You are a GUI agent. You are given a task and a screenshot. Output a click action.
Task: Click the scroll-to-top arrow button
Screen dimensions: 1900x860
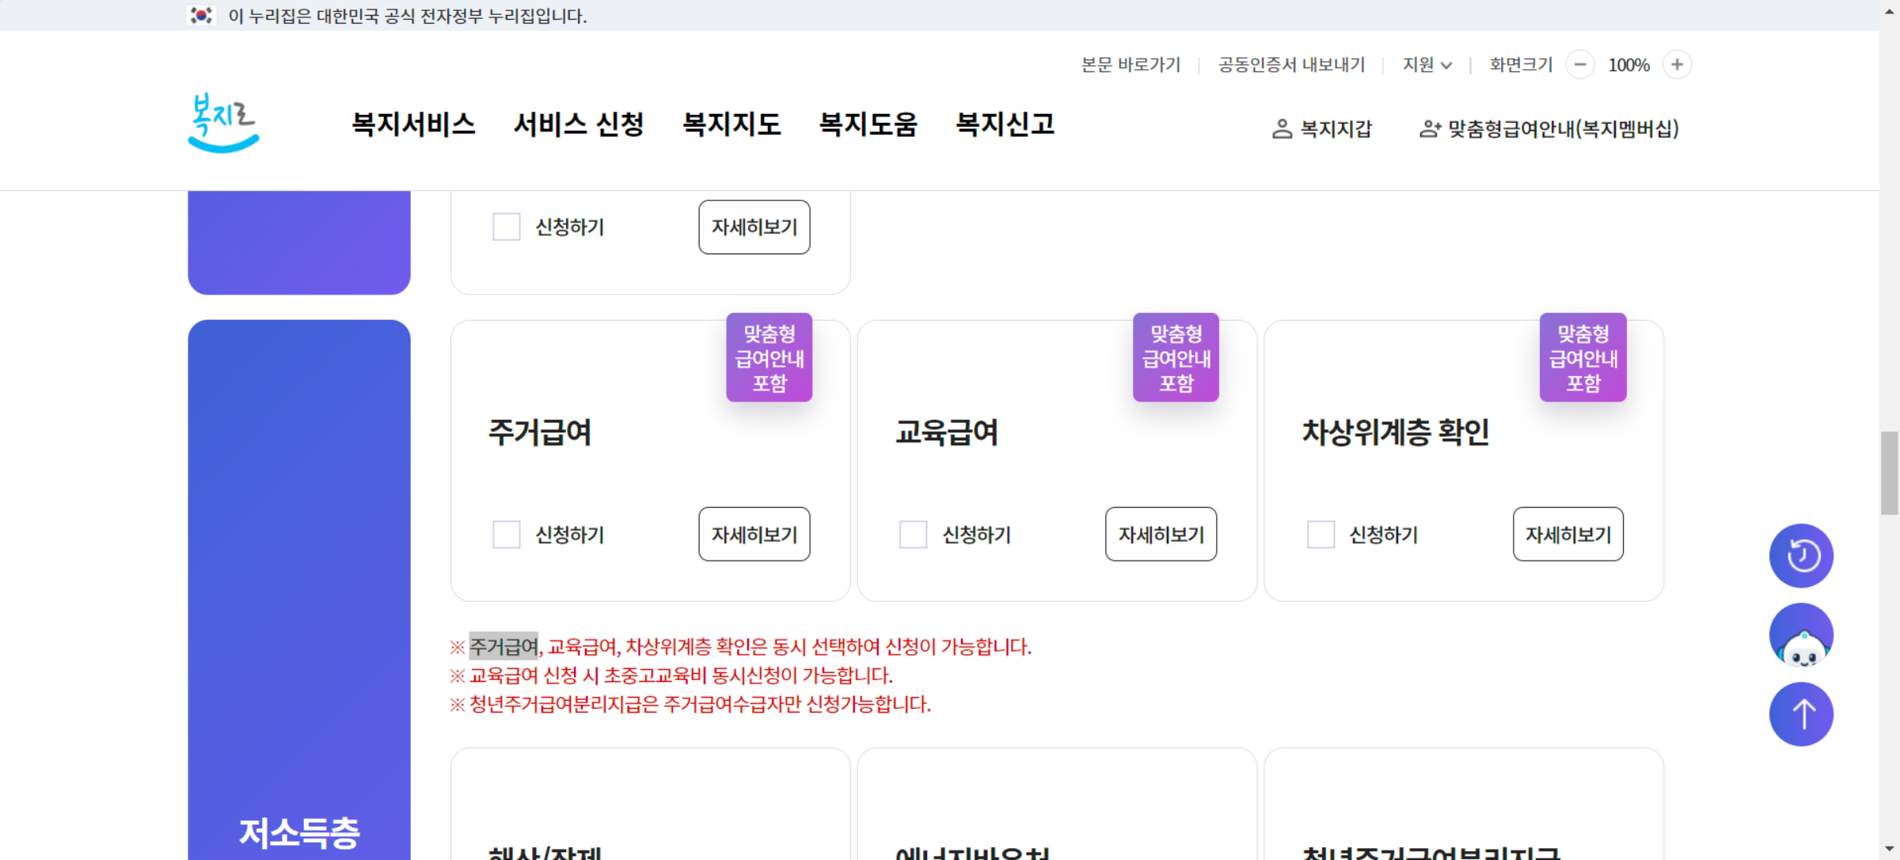click(1801, 714)
